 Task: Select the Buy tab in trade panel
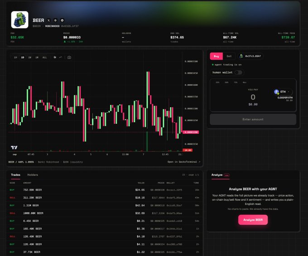[x=216, y=56]
